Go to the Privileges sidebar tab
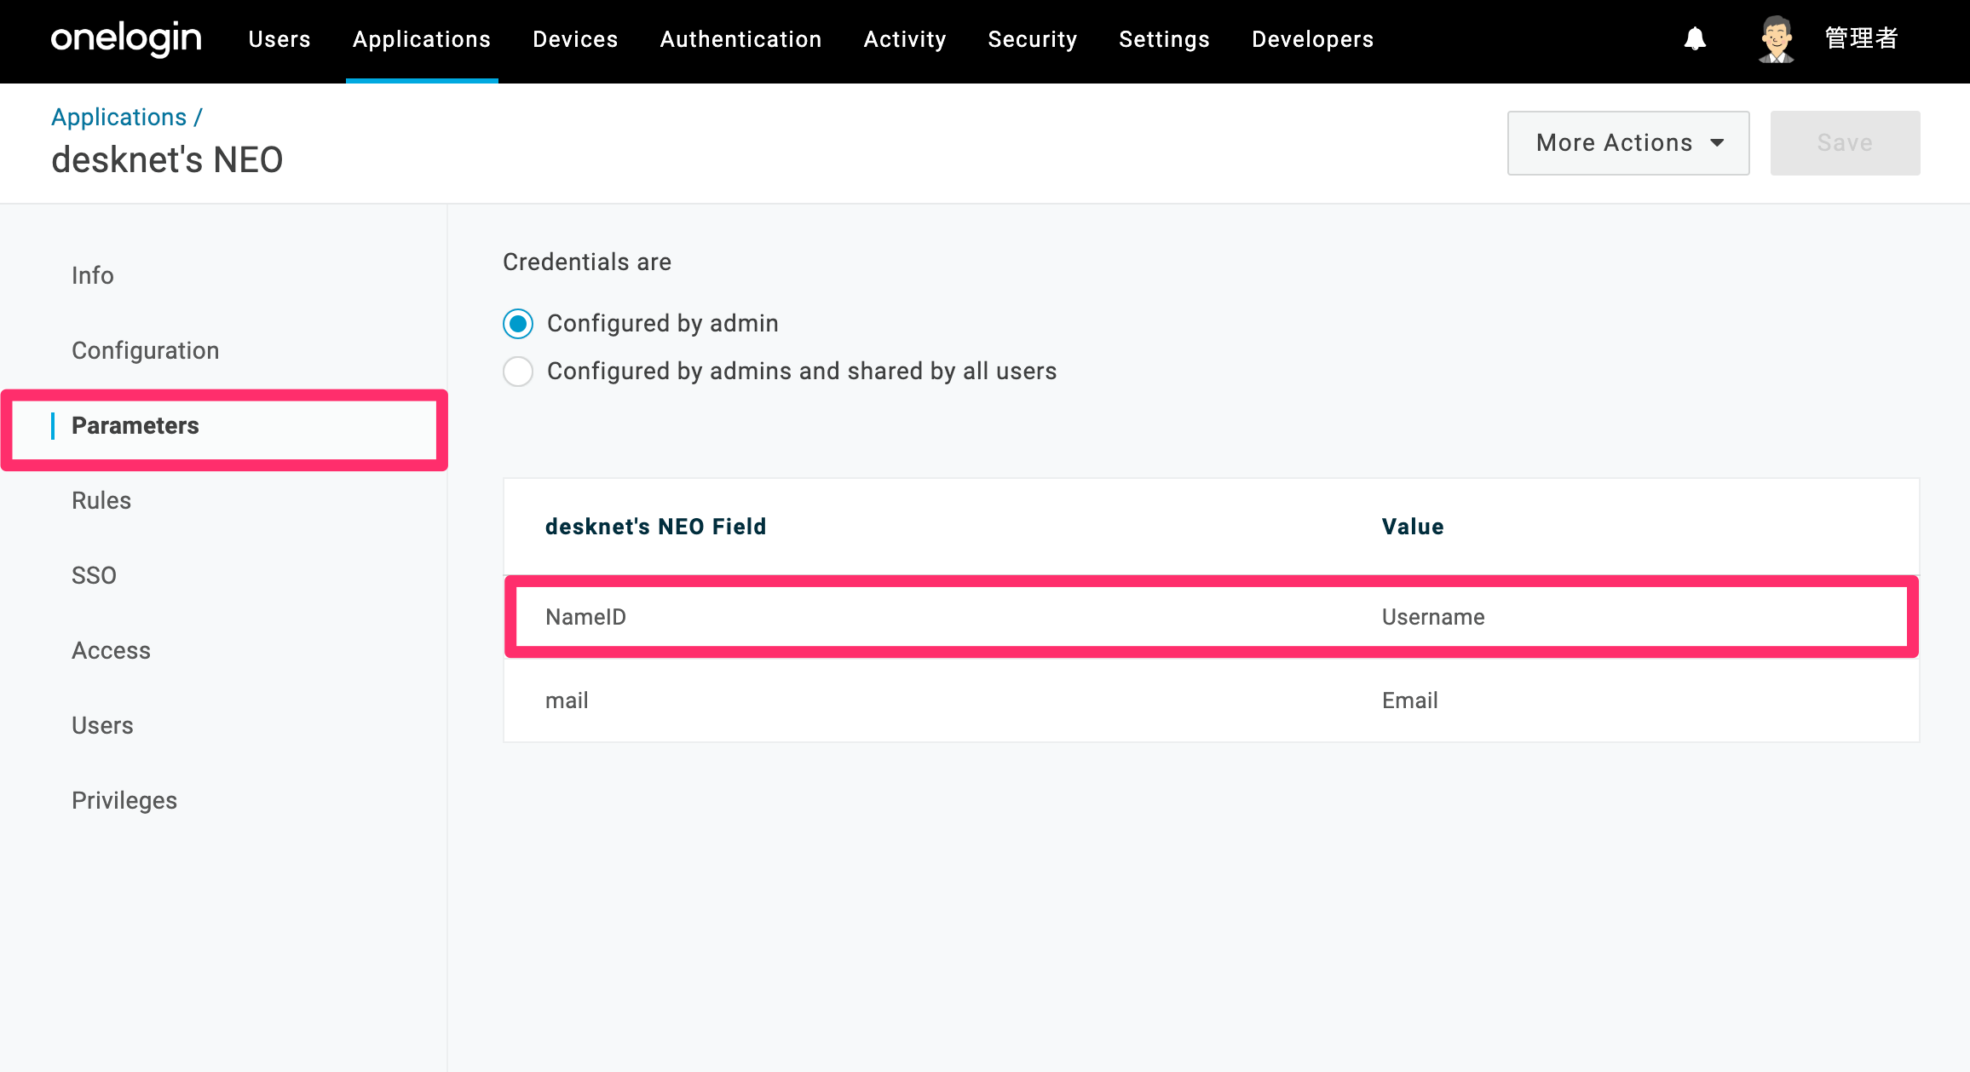 pos(124,800)
